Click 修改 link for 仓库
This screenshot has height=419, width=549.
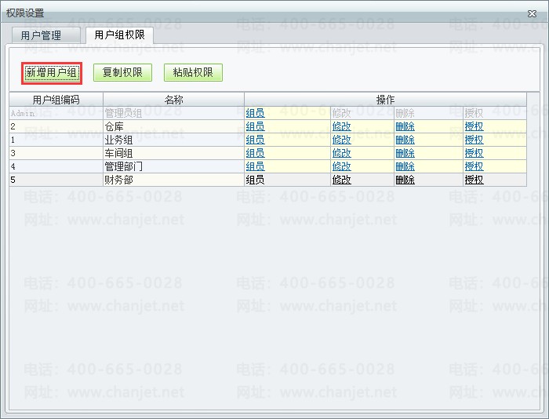tap(341, 126)
